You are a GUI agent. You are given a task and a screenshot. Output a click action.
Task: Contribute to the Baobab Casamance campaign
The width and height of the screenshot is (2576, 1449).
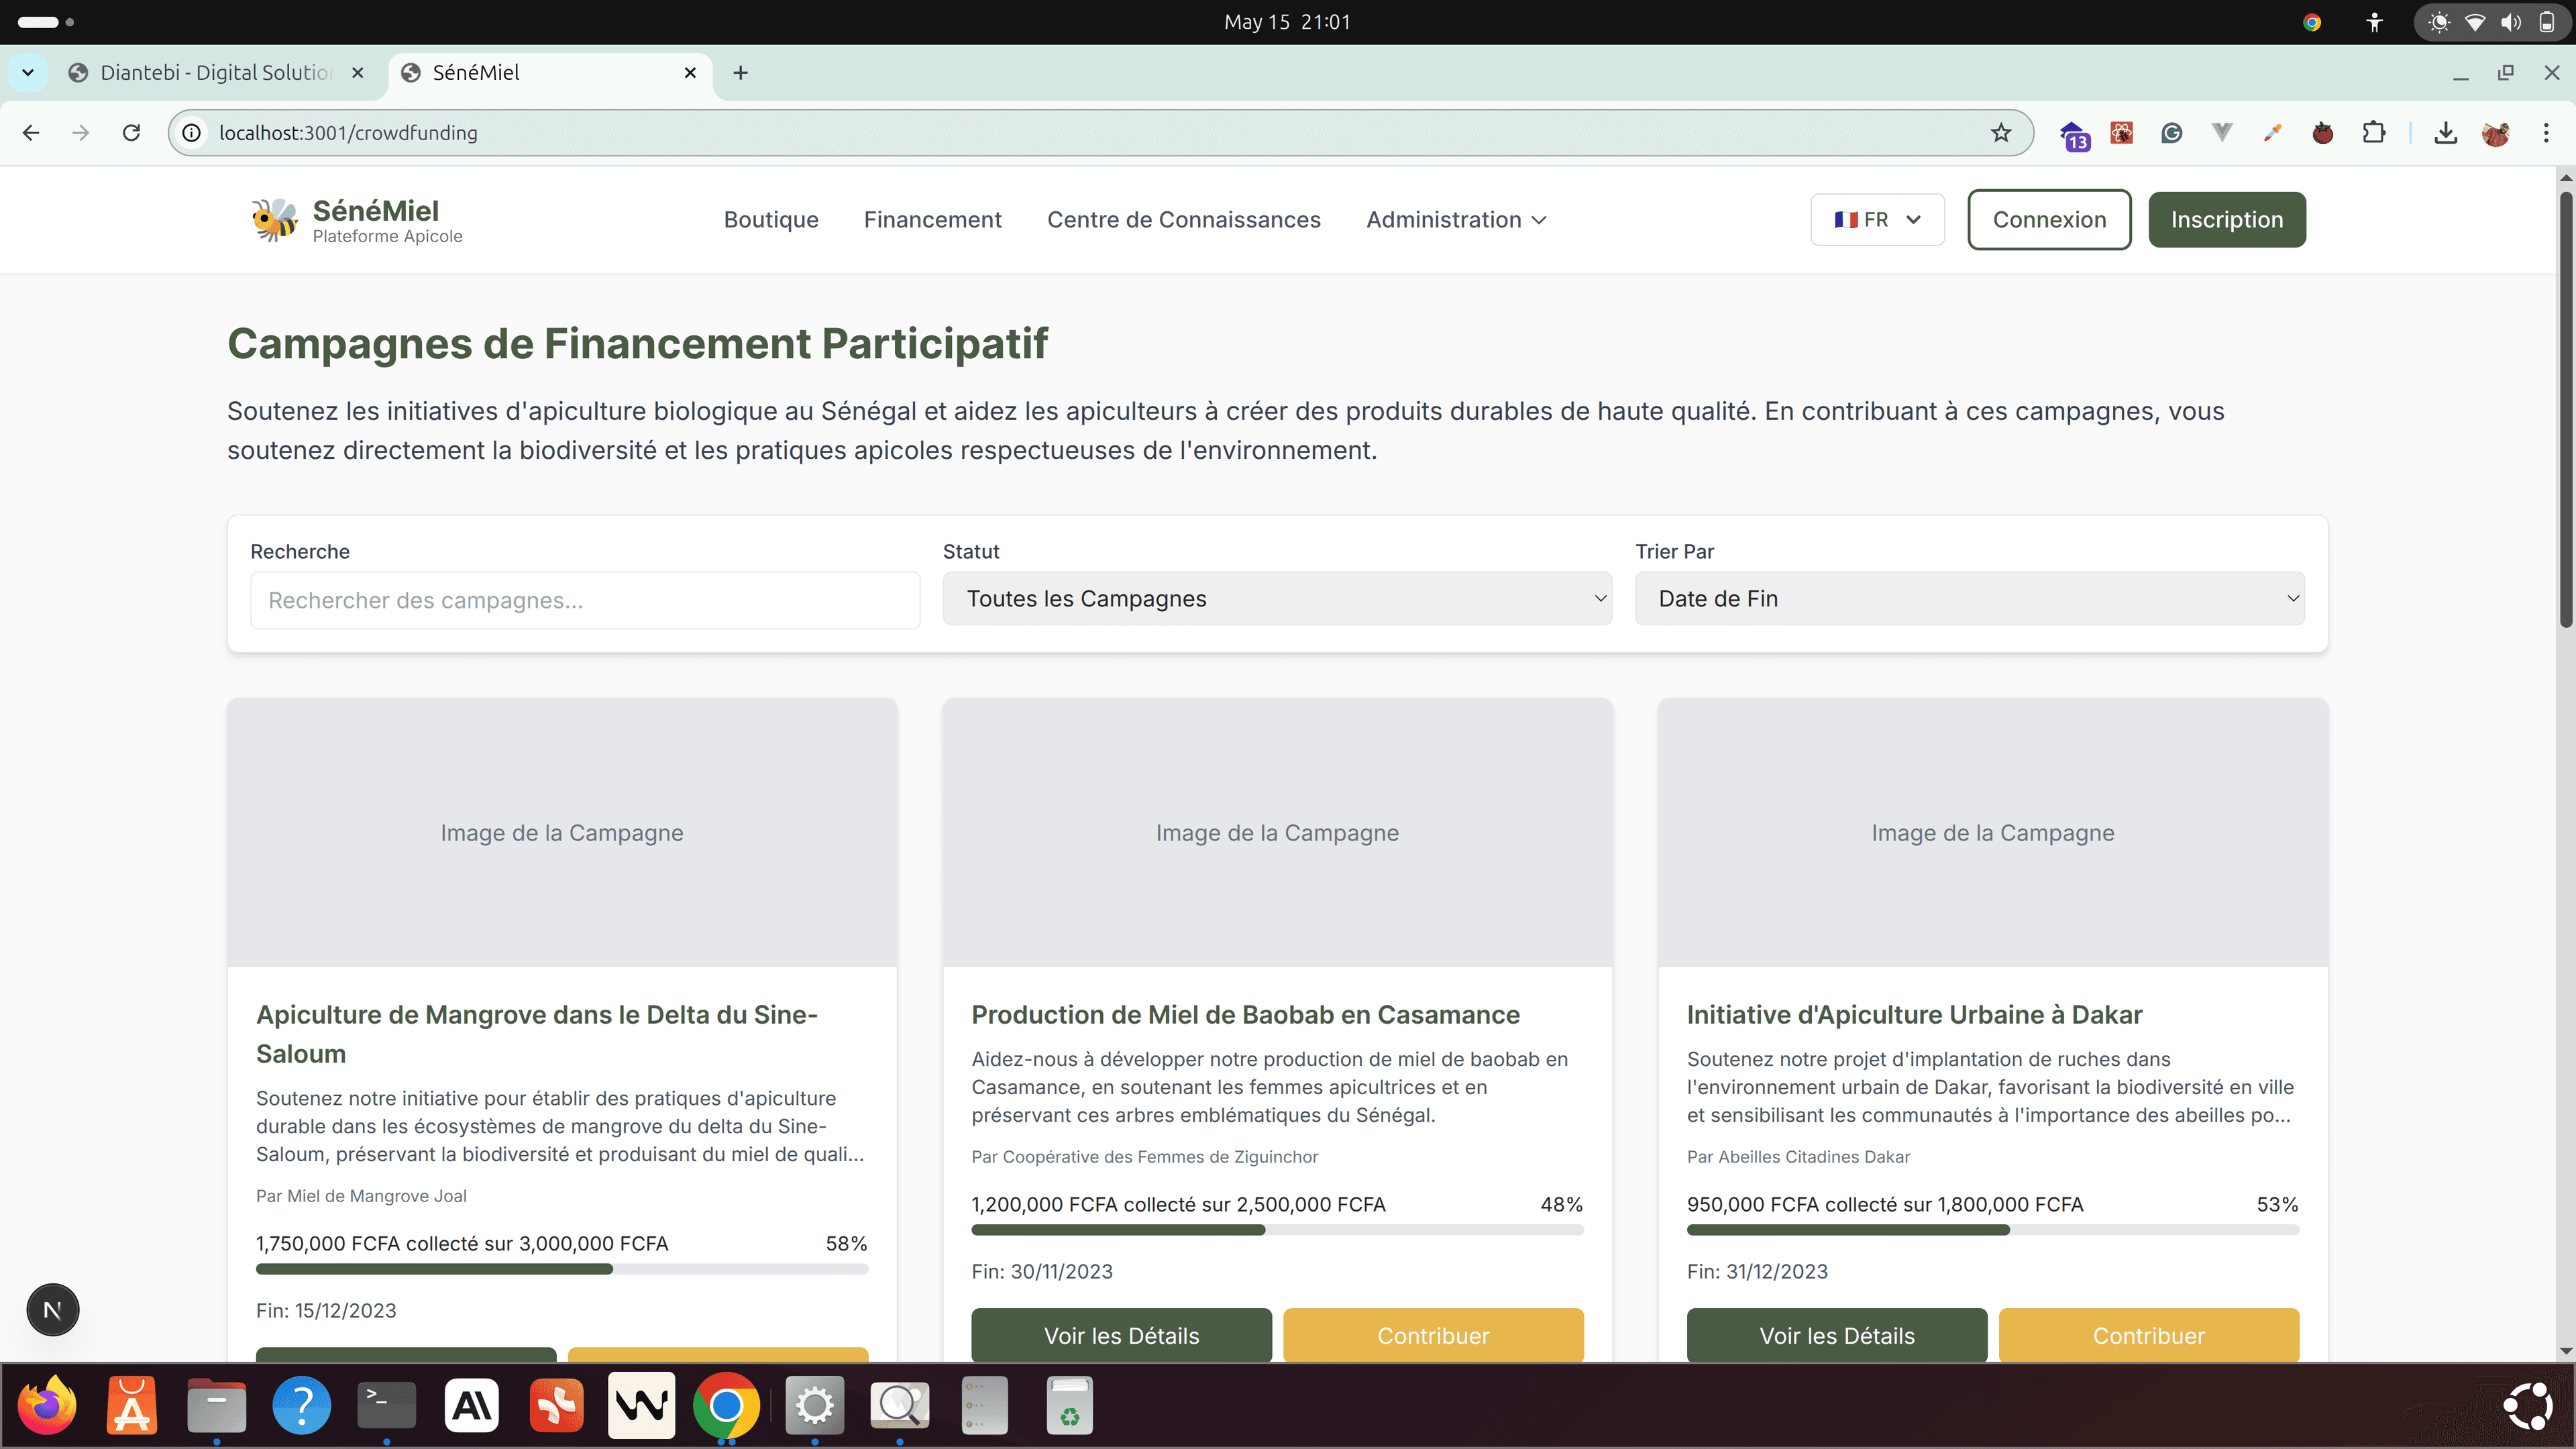(x=1432, y=1334)
